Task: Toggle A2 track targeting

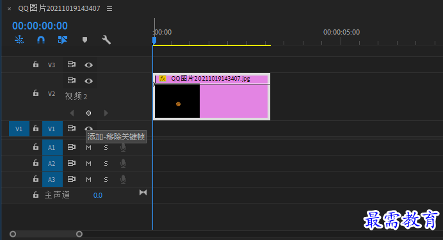Action: 52,163
